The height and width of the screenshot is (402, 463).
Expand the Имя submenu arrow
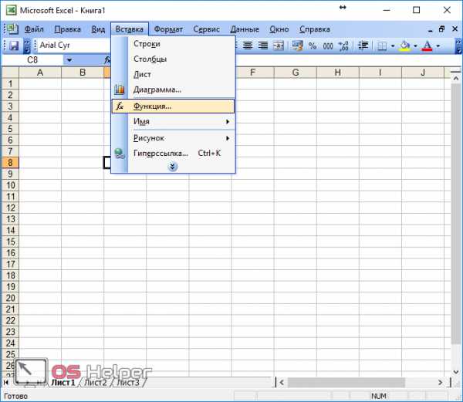[x=228, y=121]
